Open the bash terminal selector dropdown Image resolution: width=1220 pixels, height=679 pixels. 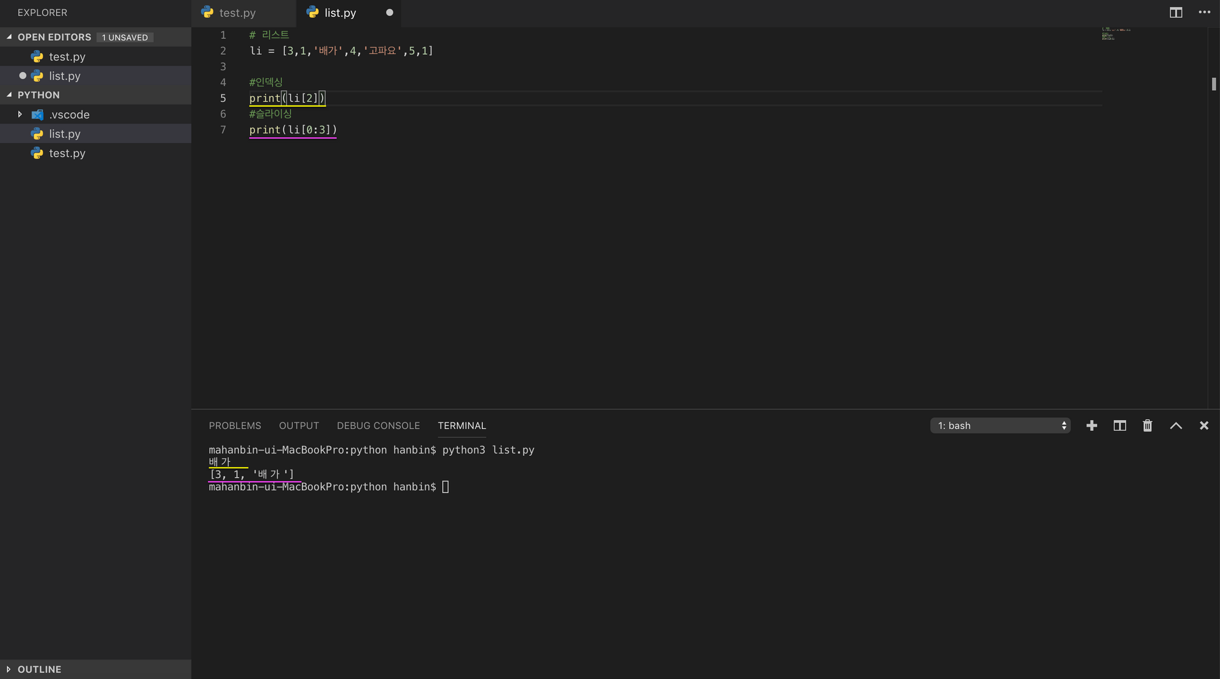[1000, 425]
